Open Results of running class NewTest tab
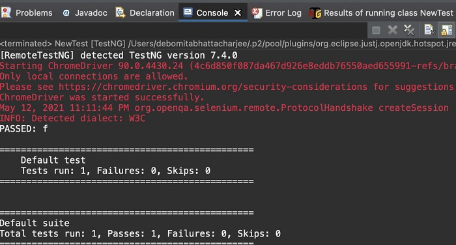This screenshot has height=245, width=456. click(388, 13)
